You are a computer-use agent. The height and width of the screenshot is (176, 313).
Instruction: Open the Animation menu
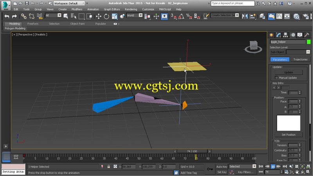[x=93, y=9]
